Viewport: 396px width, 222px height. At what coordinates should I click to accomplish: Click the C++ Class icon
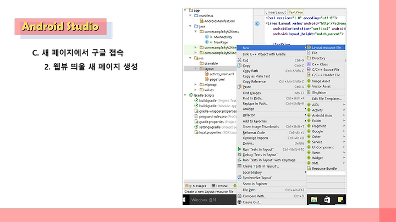(309, 64)
